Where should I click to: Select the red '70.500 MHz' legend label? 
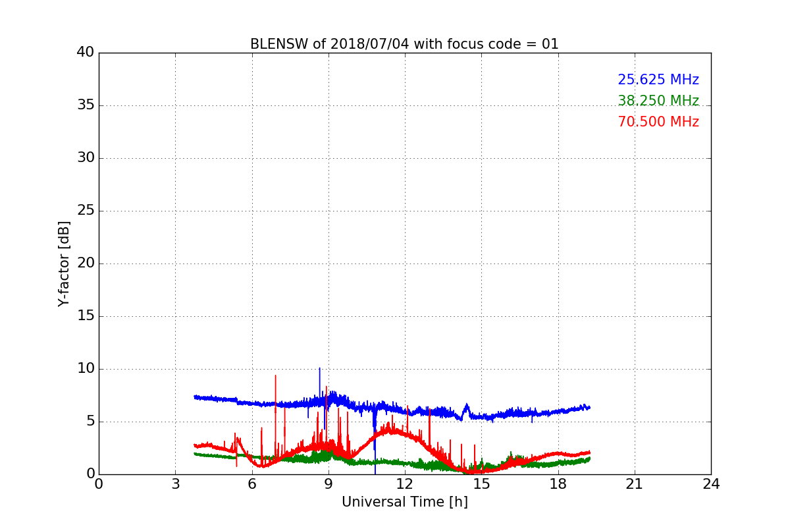pyautogui.click(x=658, y=122)
